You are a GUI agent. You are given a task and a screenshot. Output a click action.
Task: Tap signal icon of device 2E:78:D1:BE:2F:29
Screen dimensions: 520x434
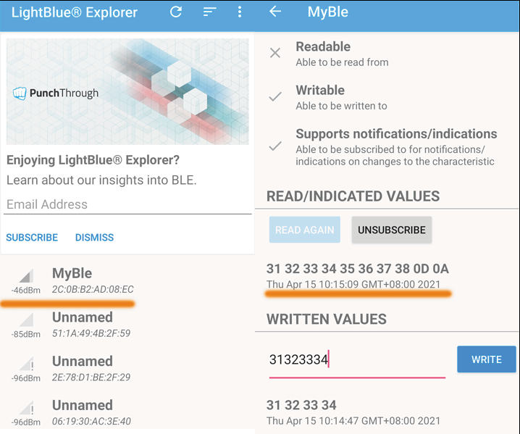pyautogui.click(x=26, y=364)
